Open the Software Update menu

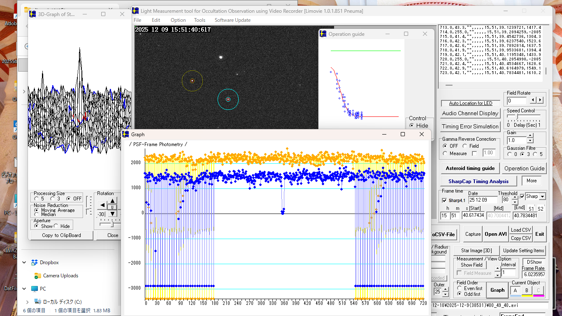[232, 20]
